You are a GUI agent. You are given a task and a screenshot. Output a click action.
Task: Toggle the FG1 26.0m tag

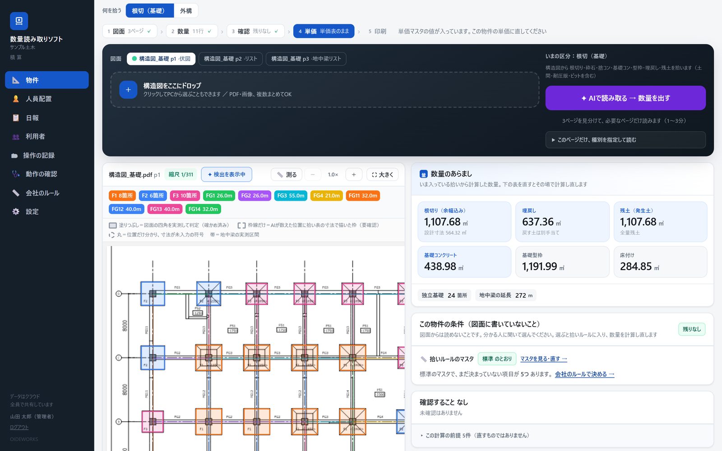[219, 196]
